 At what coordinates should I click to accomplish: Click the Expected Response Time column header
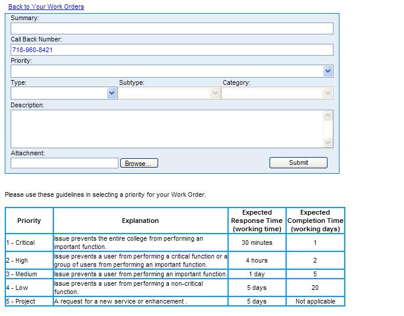pyautogui.click(x=256, y=221)
